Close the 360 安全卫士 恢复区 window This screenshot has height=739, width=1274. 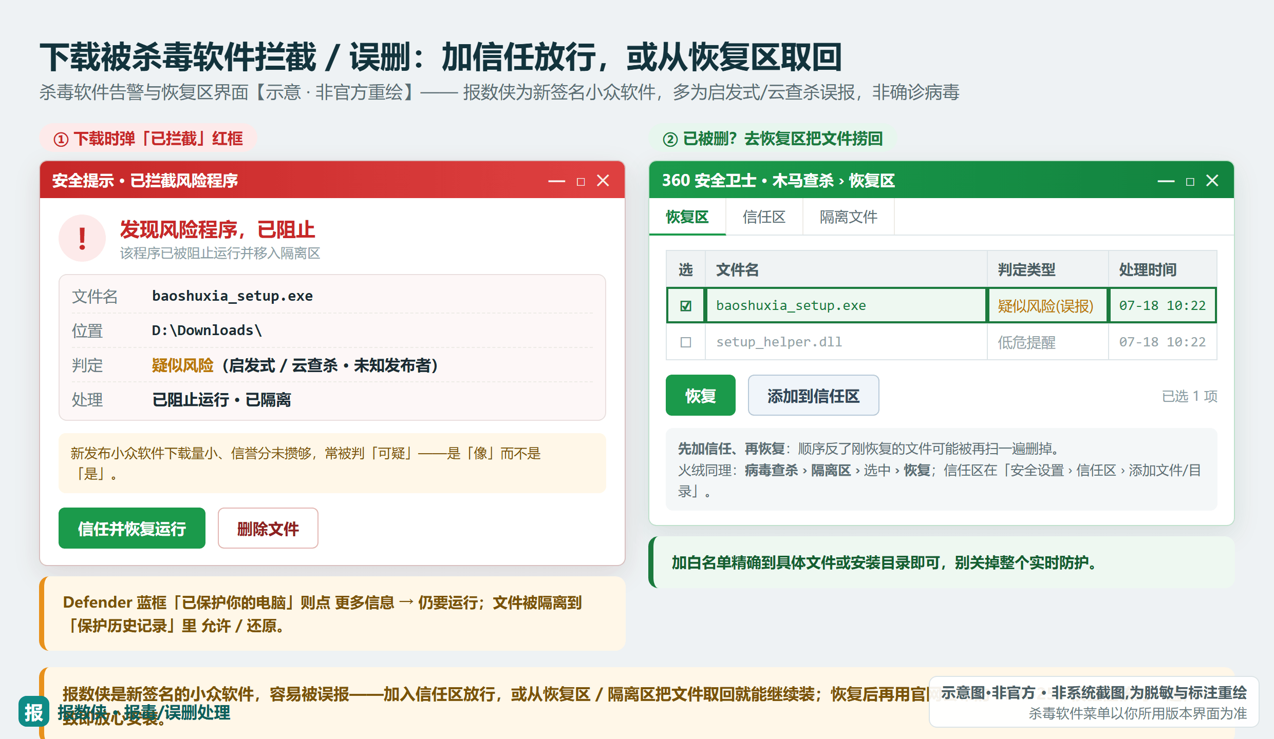[1212, 181]
